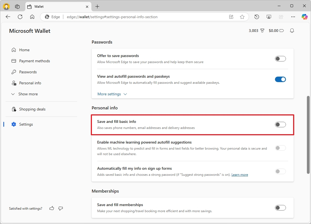Click the page vertical scrollbar
Image resolution: width=311 pixels, height=224 pixels.
point(308,135)
